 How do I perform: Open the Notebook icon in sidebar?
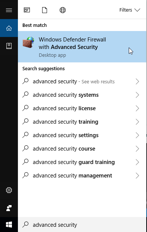(9, 46)
